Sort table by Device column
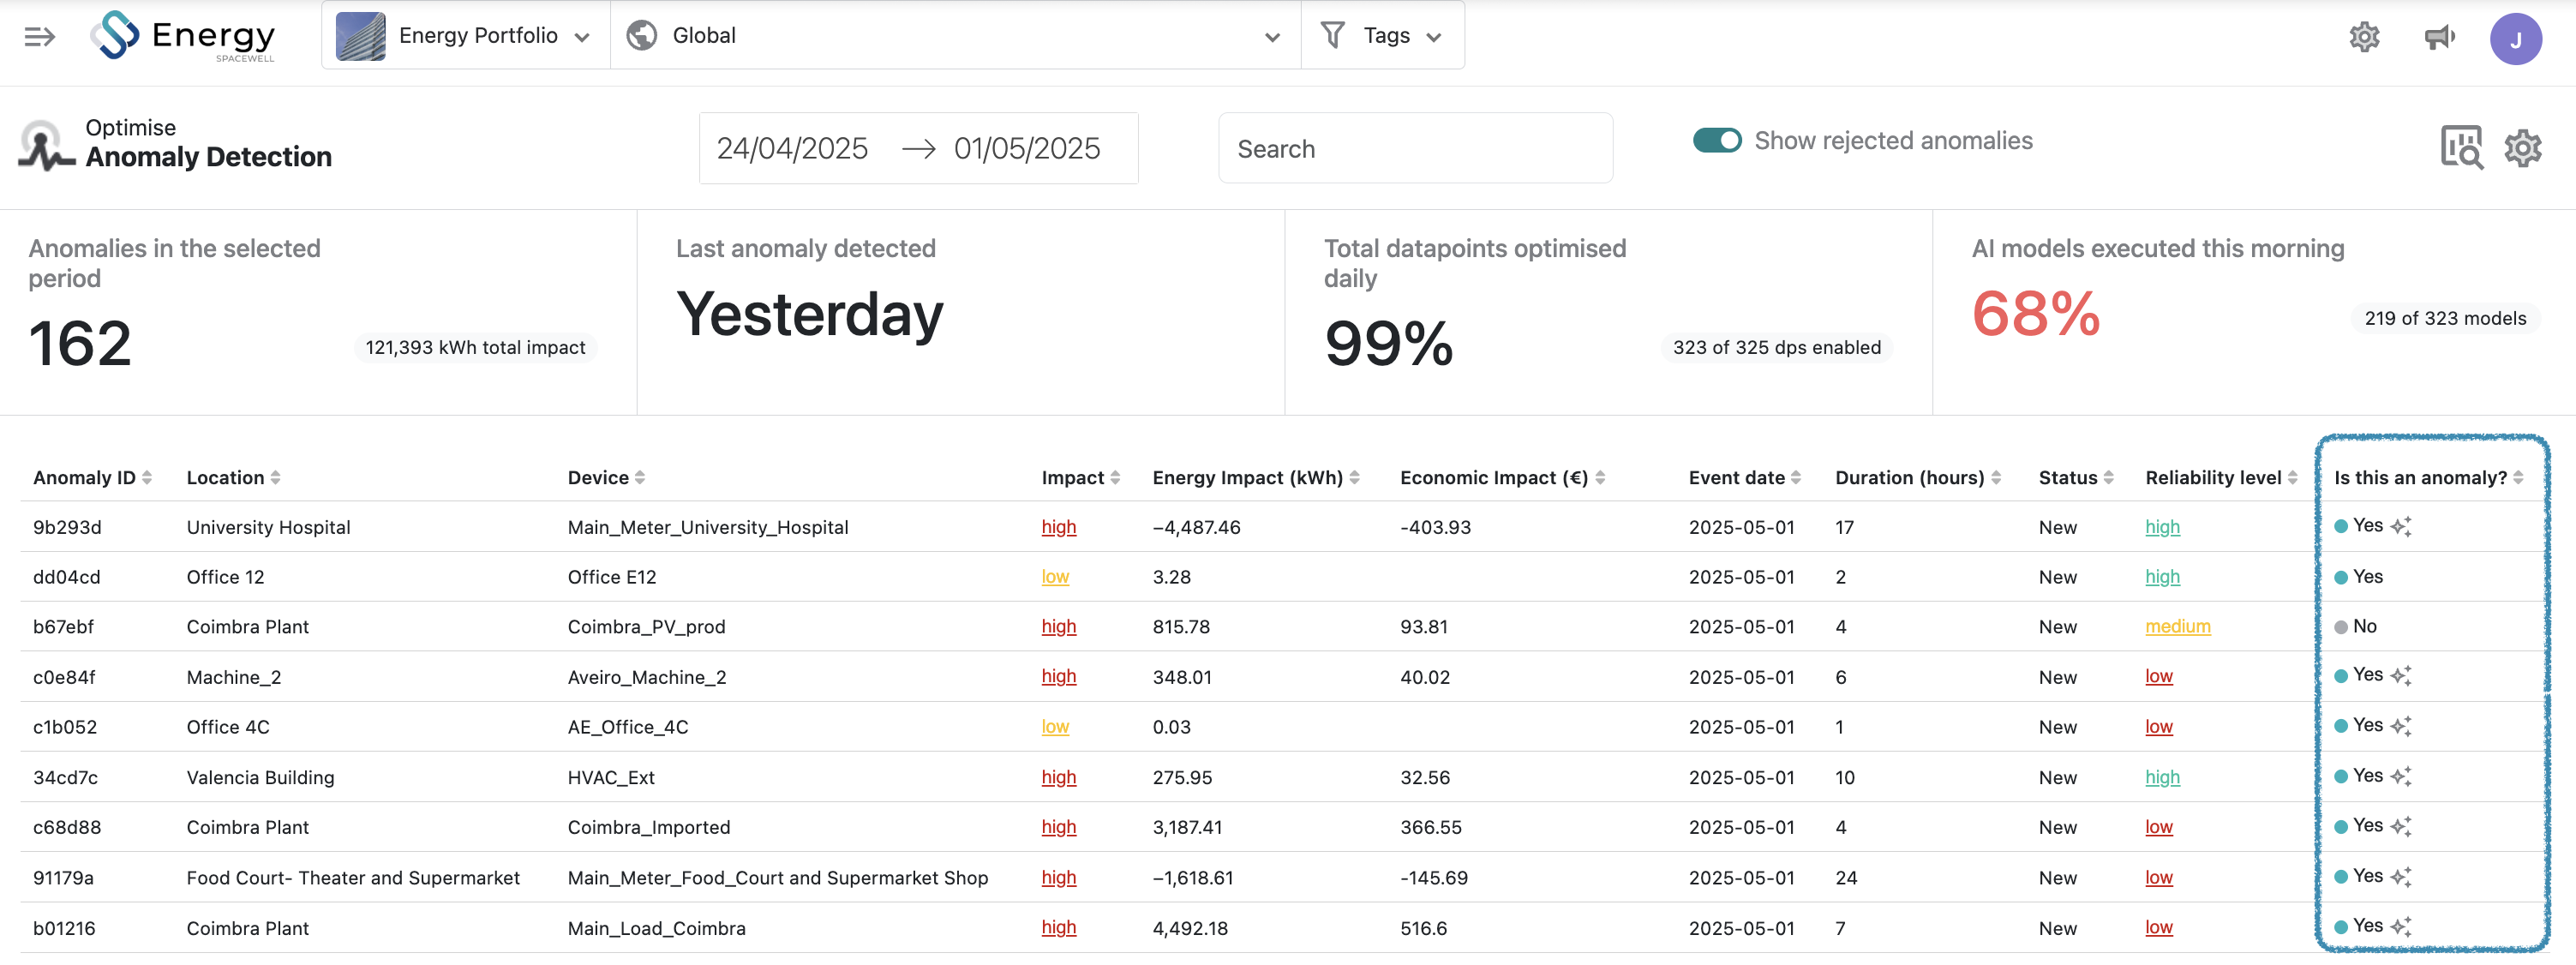Screen dimensions: 2576x965 607,478
